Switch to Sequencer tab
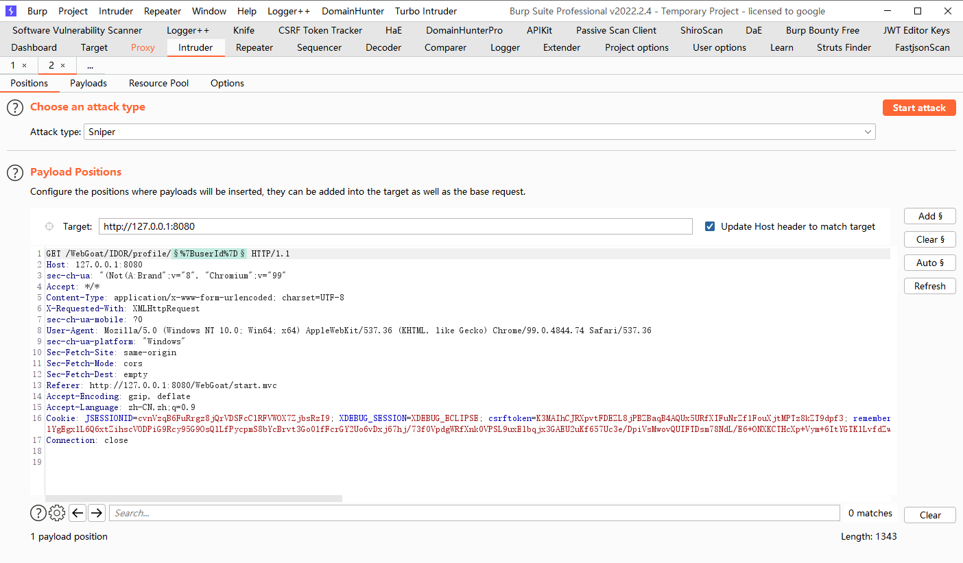This screenshot has width=963, height=563. click(x=319, y=47)
